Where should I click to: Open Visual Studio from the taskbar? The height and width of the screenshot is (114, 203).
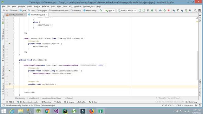point(56,111)
